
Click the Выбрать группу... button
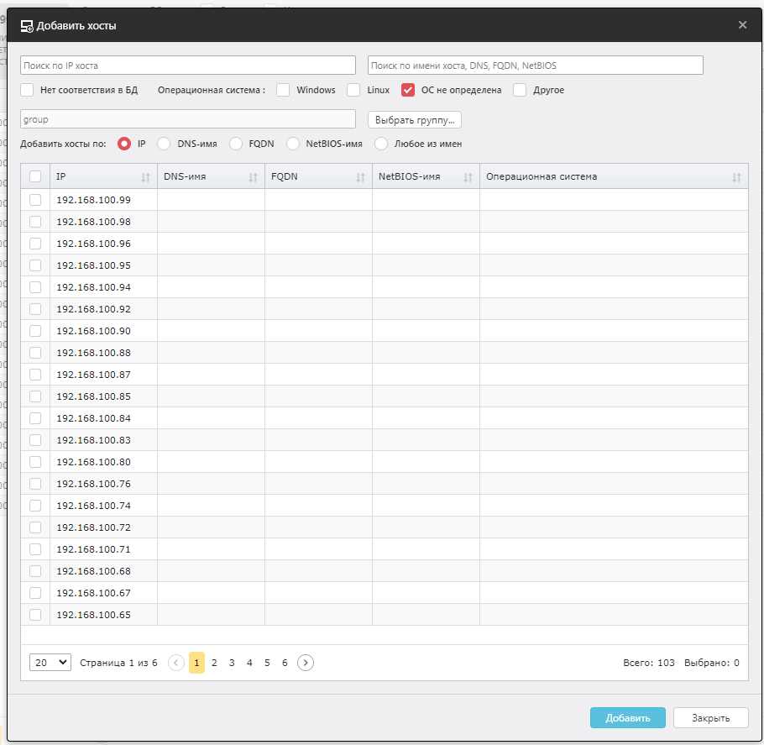[415, 120]
